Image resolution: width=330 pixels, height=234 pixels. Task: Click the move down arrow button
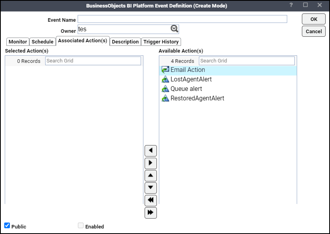[x=151, y=188]
